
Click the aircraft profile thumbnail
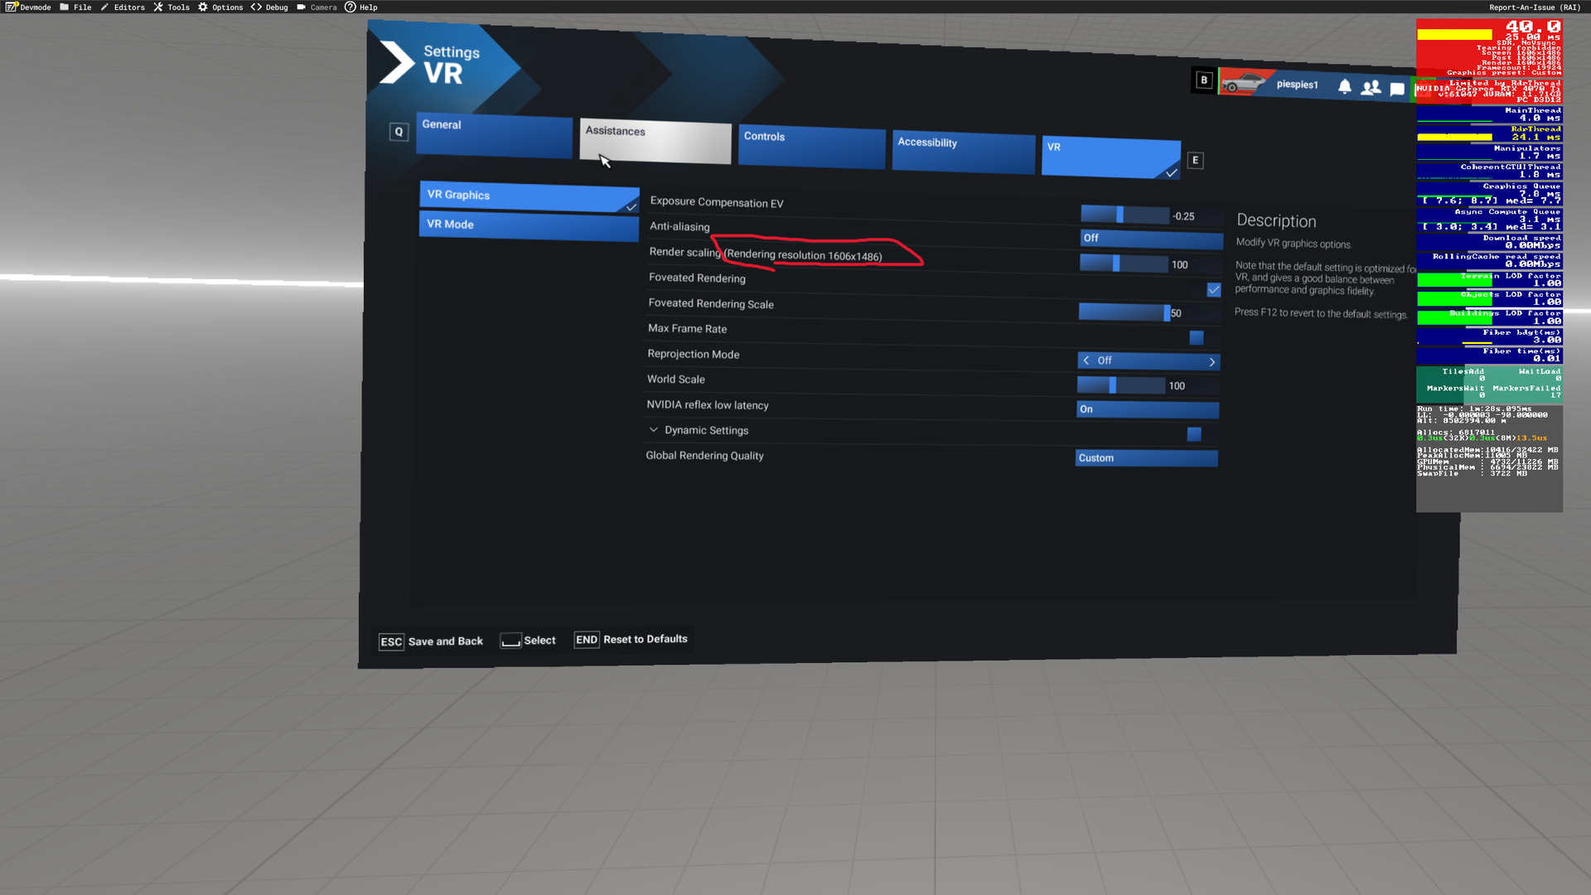[x=1243, y=83]
